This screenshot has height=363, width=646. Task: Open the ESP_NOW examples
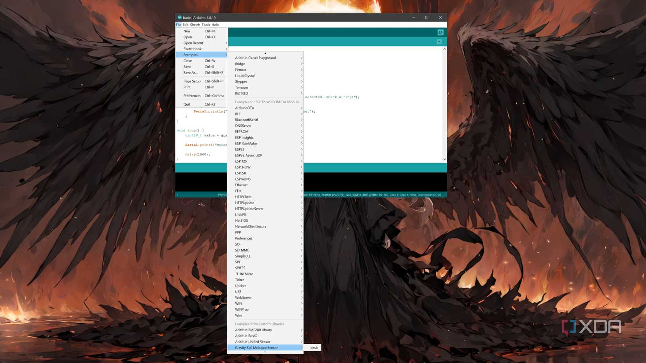(265, 167)
